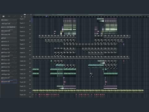
Task: Toggle mute switch on Track 1
Action: pos(30,21)
